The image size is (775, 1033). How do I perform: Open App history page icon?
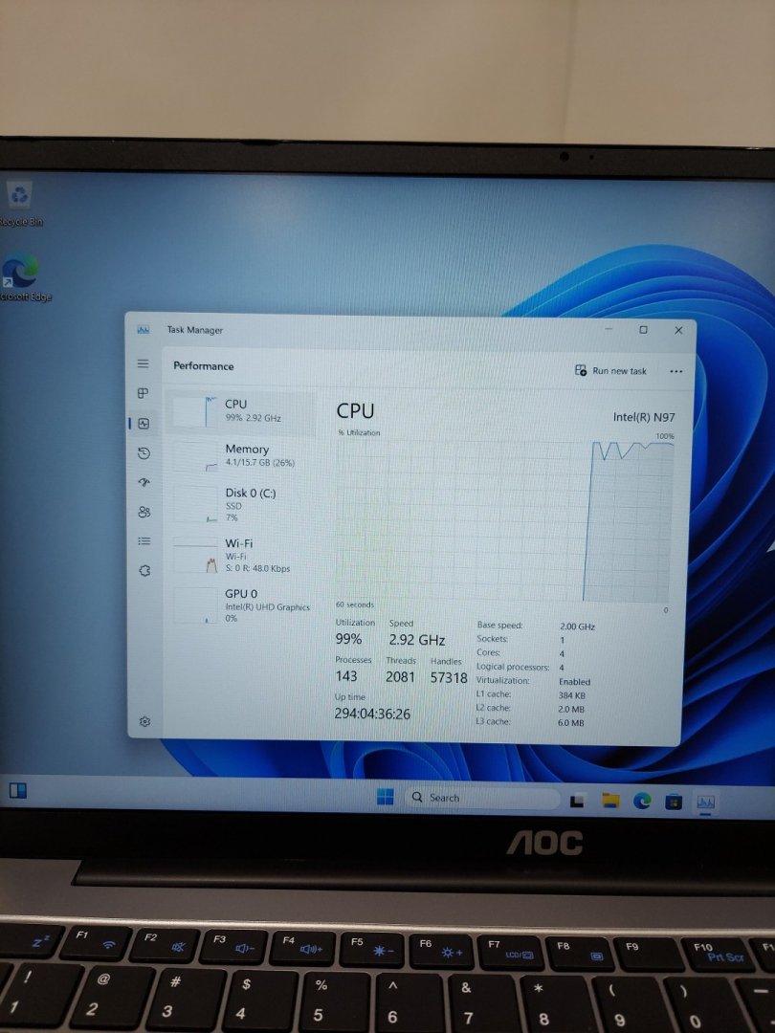144,453
